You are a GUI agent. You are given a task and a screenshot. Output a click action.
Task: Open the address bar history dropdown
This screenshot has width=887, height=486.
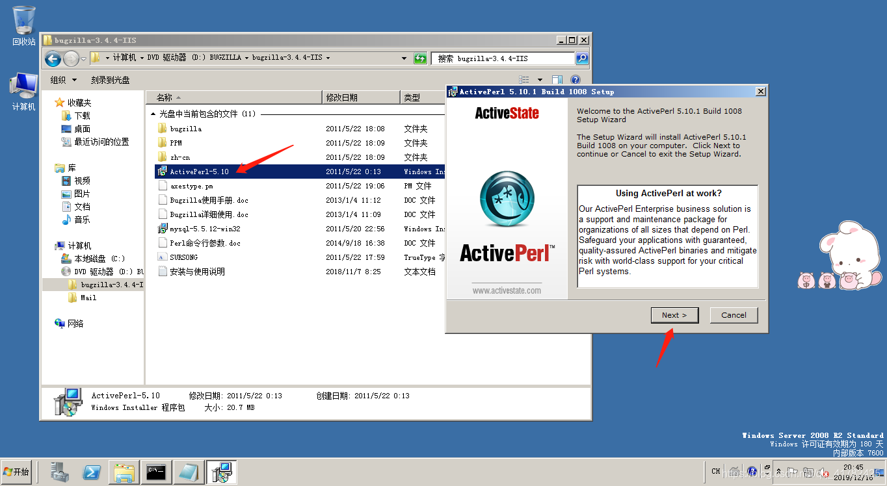(x=405, y=58)
